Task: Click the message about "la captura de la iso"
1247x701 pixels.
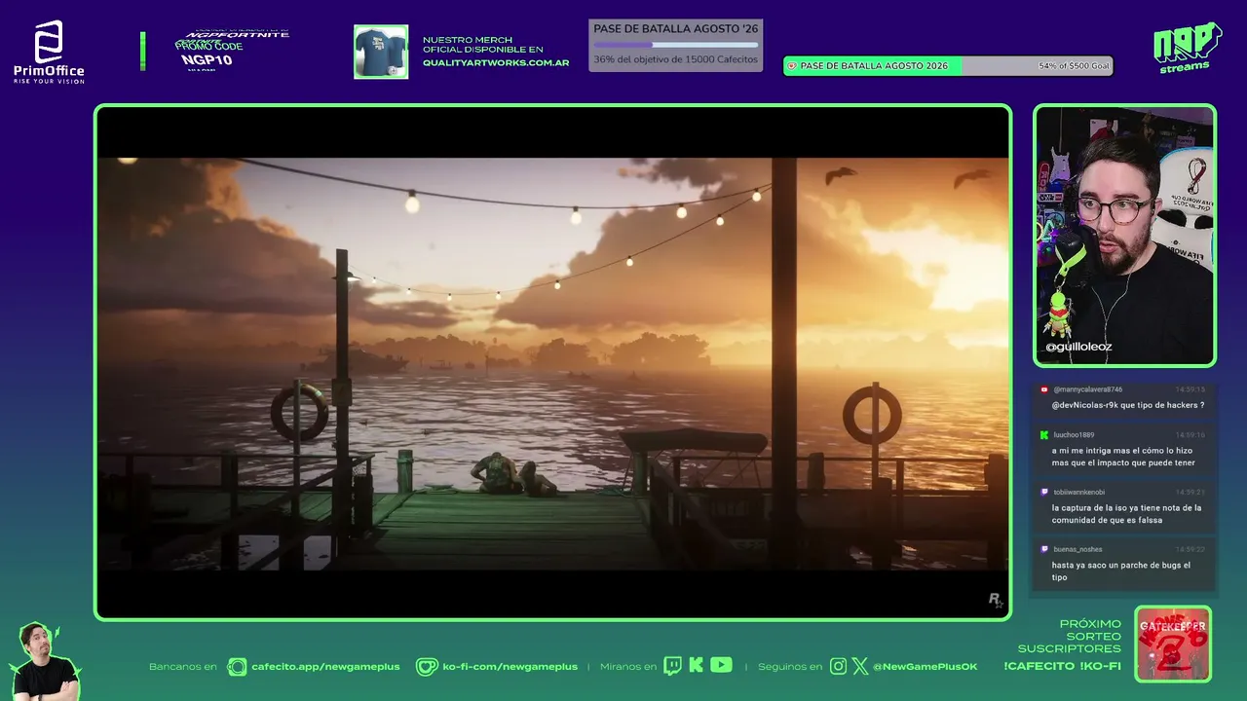Action: click(1126, 514)
